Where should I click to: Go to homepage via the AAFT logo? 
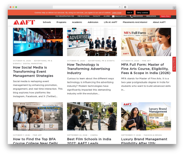point(24,22)
